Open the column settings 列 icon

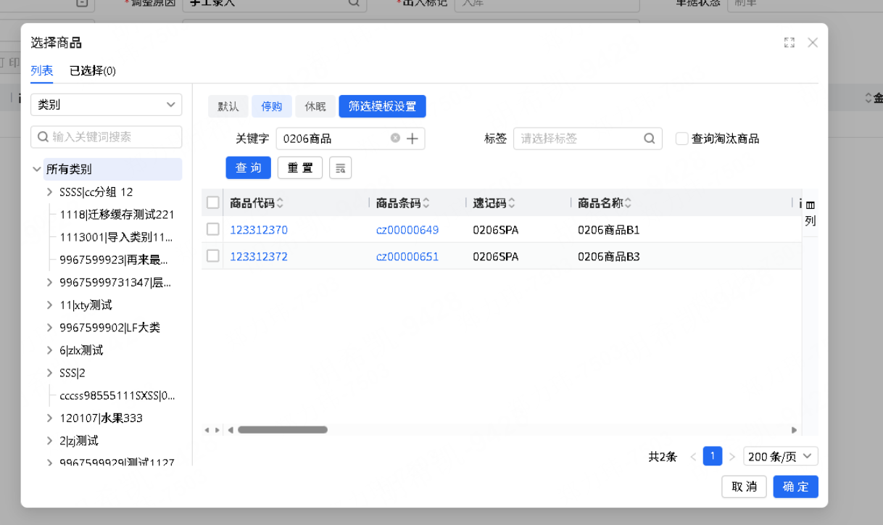click(810, 214)
